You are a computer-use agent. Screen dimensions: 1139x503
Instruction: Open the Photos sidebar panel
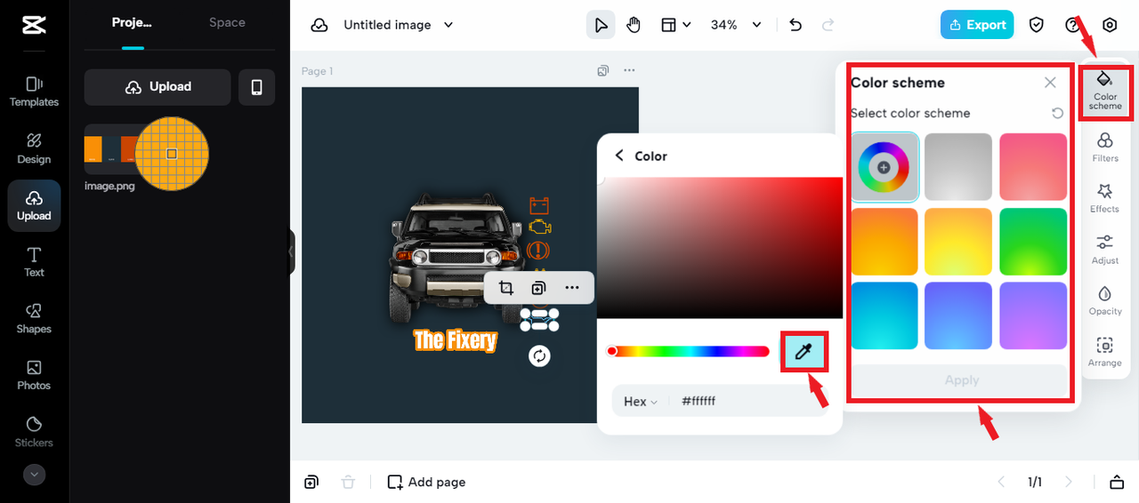coord(34,375)
